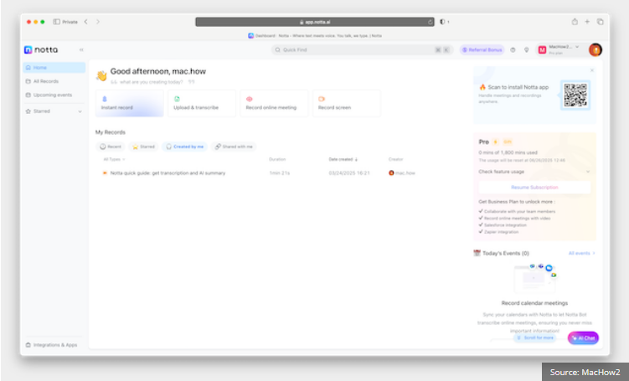The height and width of the screenshot is (381, 629).
Task: Click the 03/24/2025 16:21 date cell
Action: [x=349, y=173]
